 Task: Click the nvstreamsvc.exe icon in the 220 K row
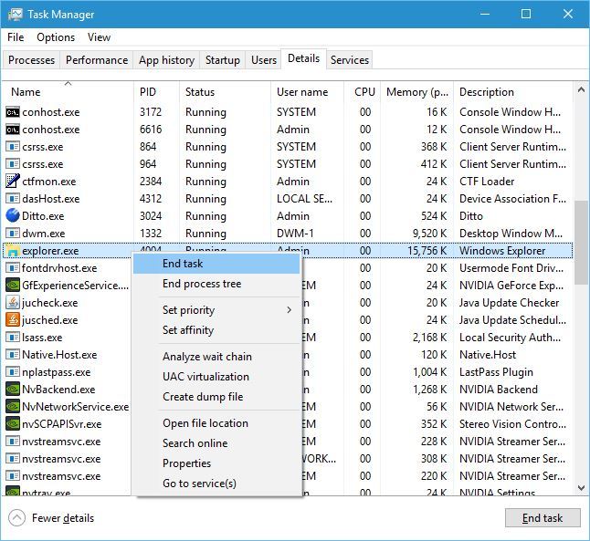tap(13, 475)
